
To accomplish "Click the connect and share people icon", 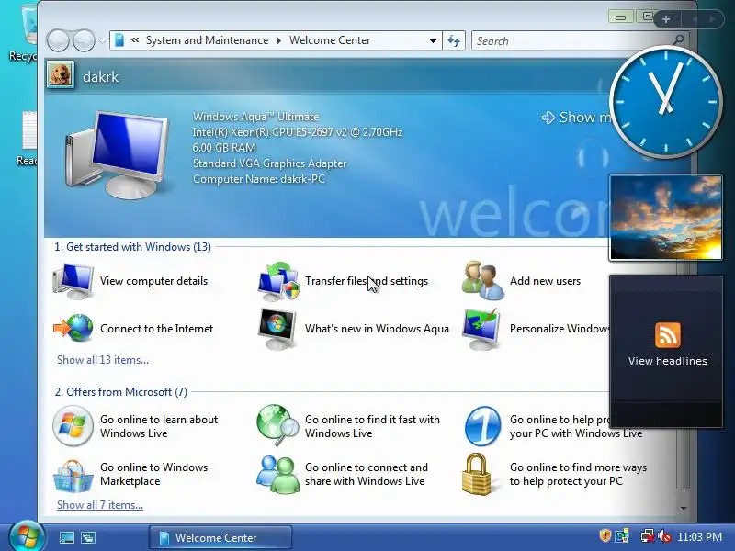I will click(277, 474).
